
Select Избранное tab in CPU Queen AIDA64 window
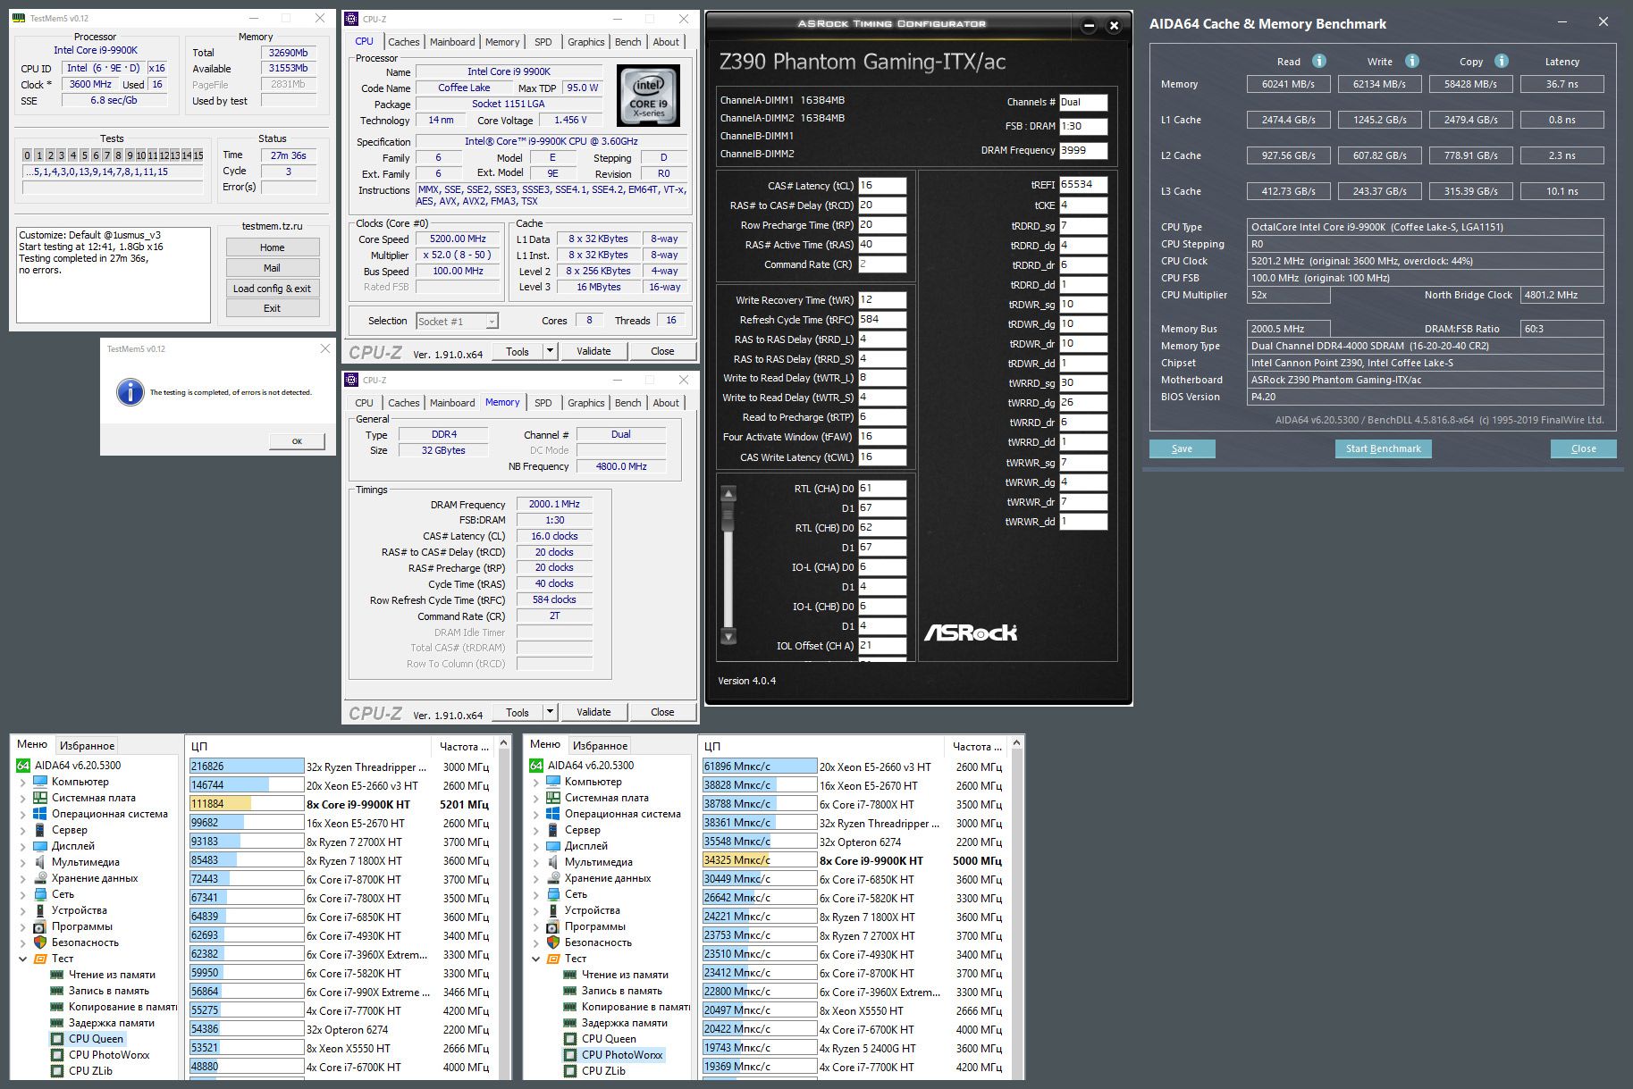(87, 745)
